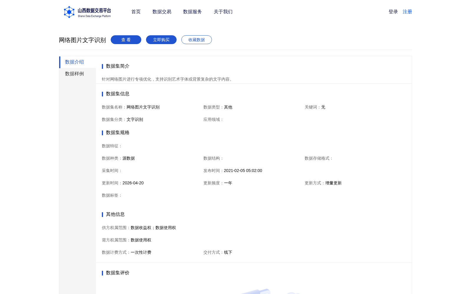Click the page title 网络图片文字识别
Screen dimensions: 471x294
[x=82, y=40]
